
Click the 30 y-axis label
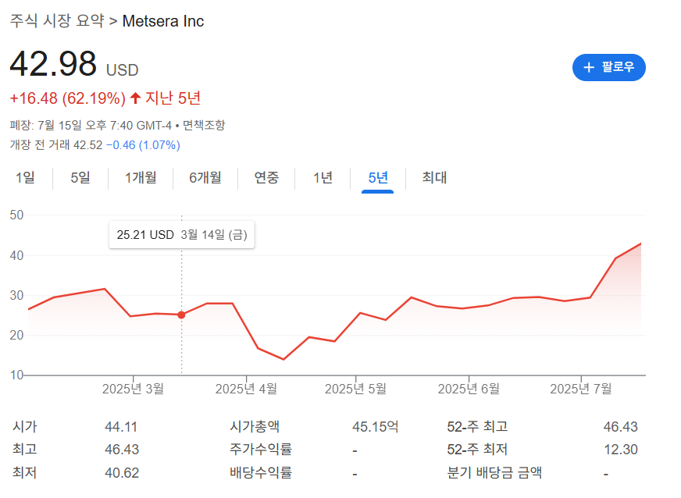click(16, 295)
